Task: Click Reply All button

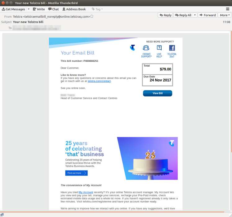Action: pos(183,15)
